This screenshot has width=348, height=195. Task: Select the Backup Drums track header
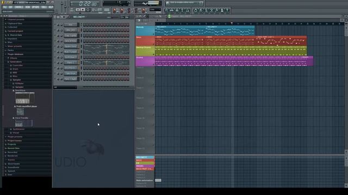(145, 51)
